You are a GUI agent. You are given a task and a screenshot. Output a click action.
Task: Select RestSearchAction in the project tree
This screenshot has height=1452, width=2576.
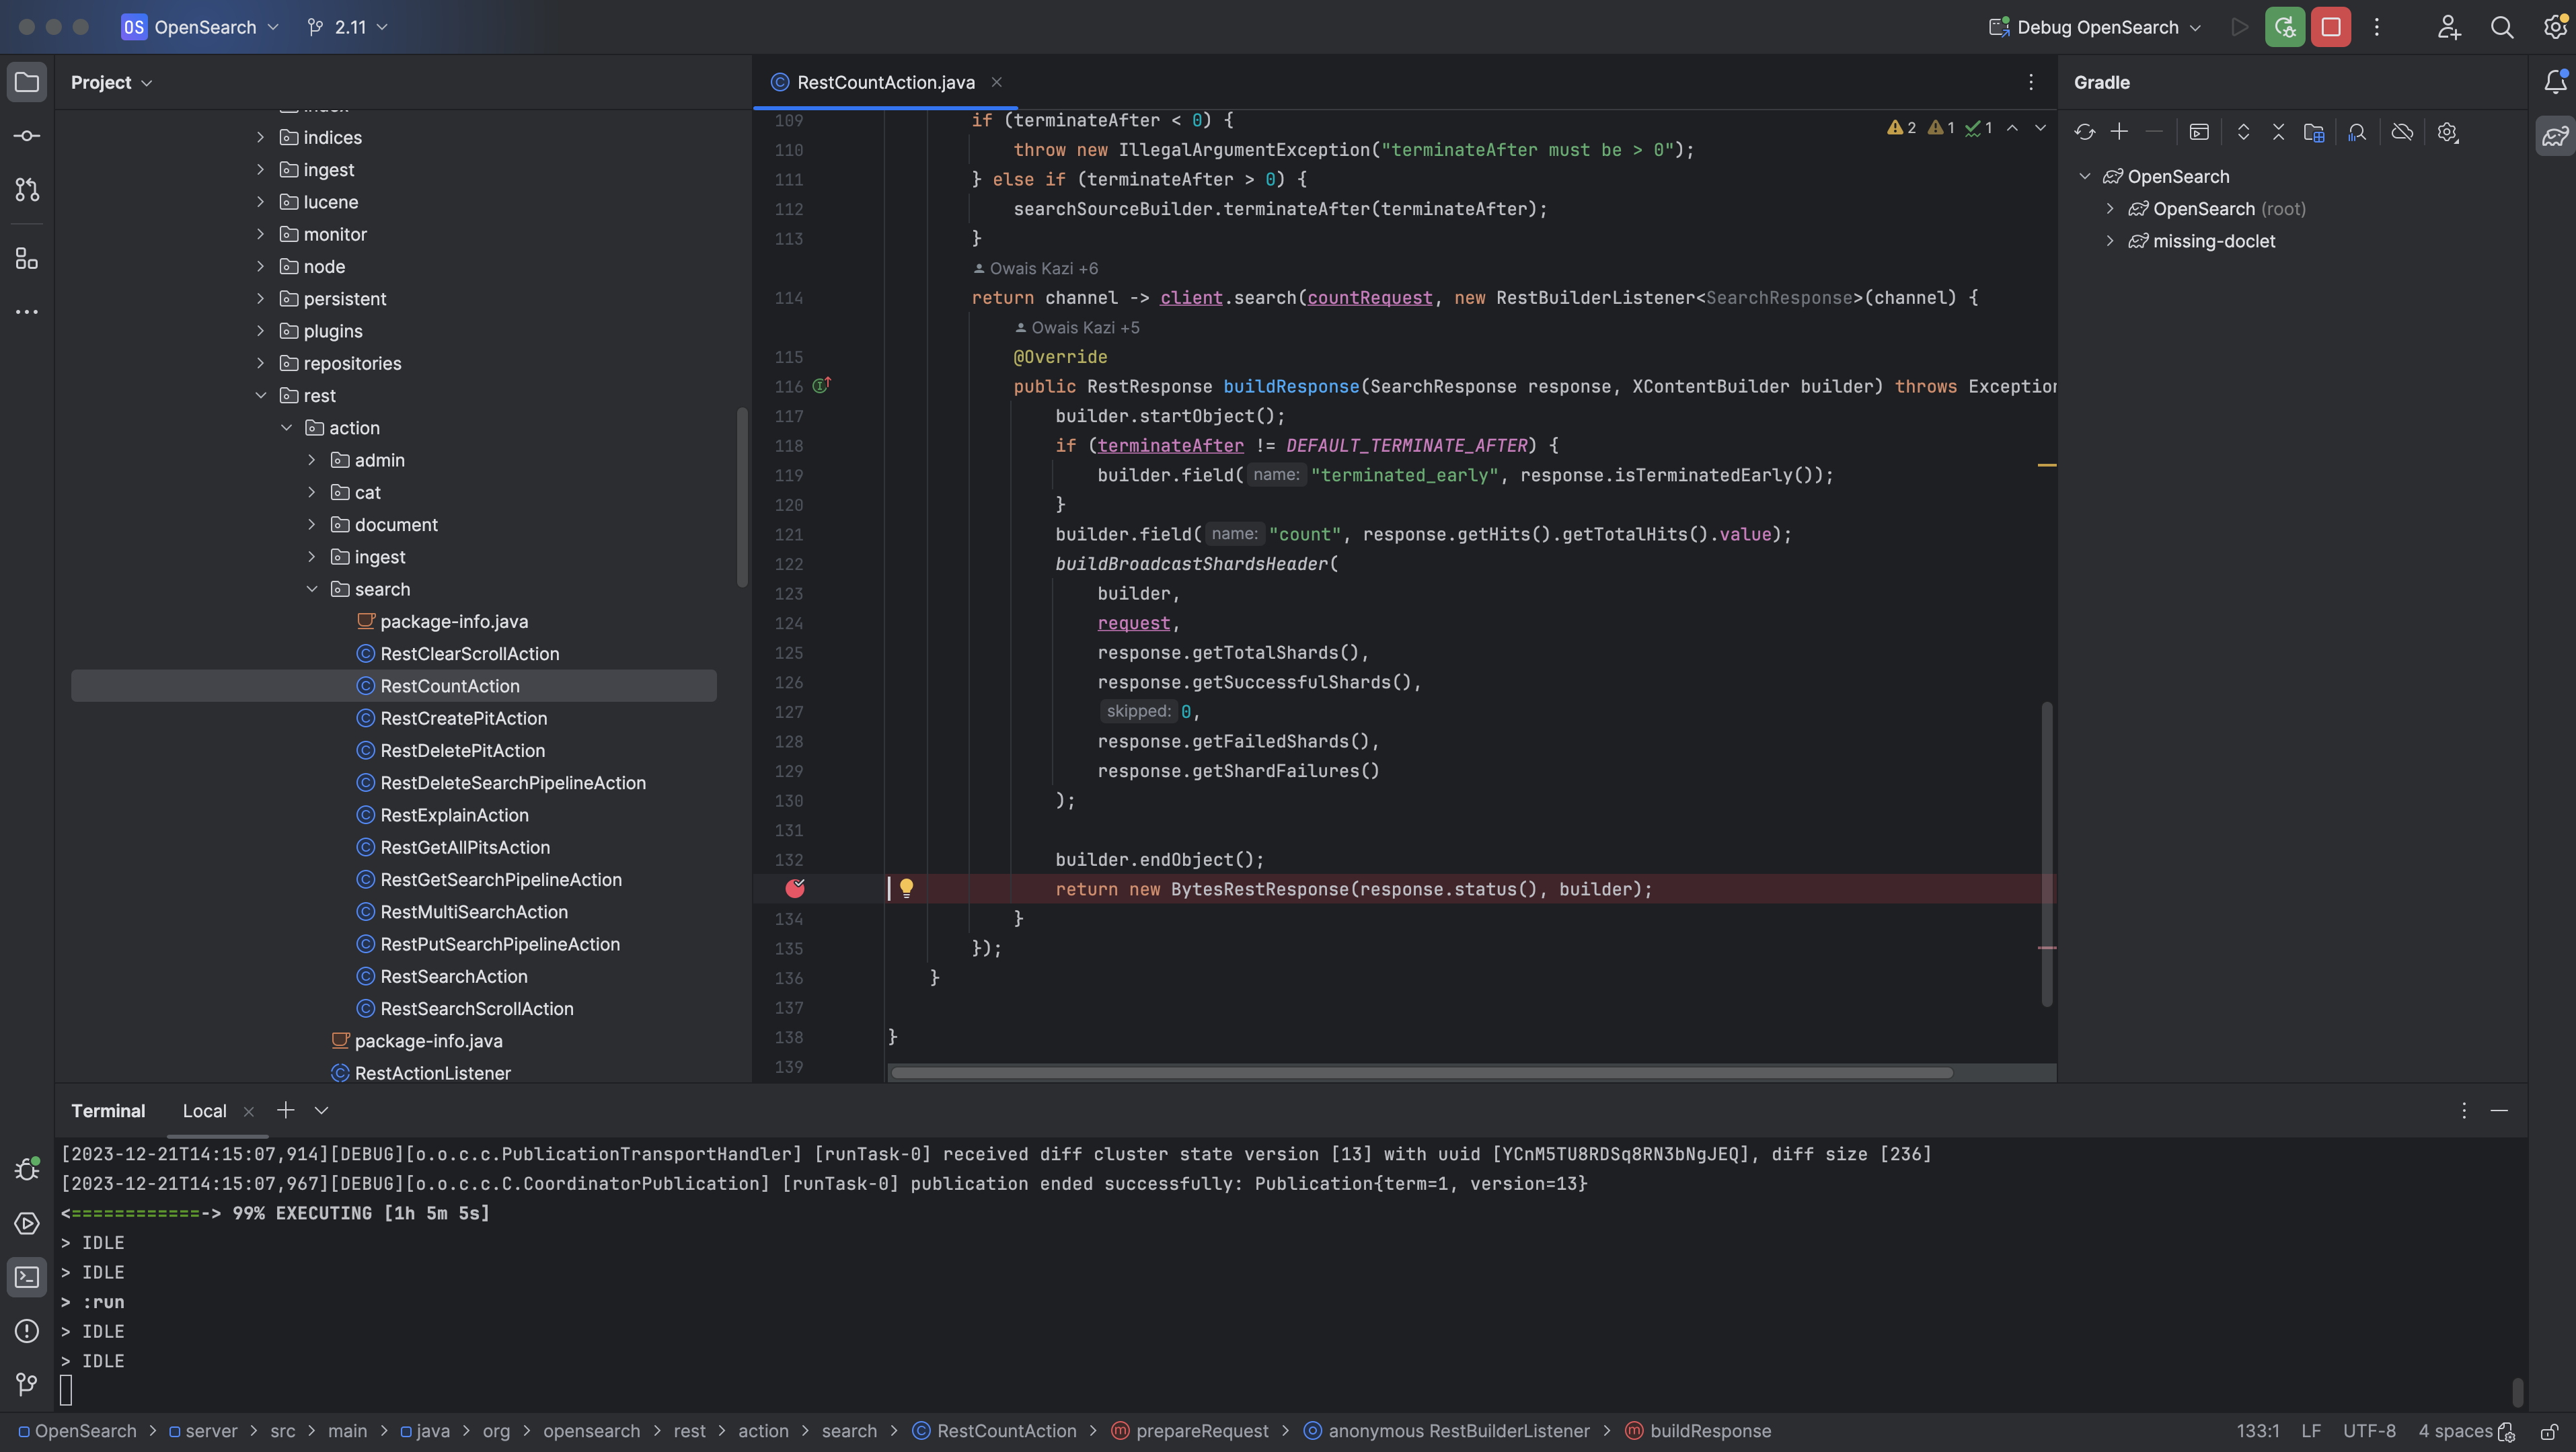coord(454,976)
